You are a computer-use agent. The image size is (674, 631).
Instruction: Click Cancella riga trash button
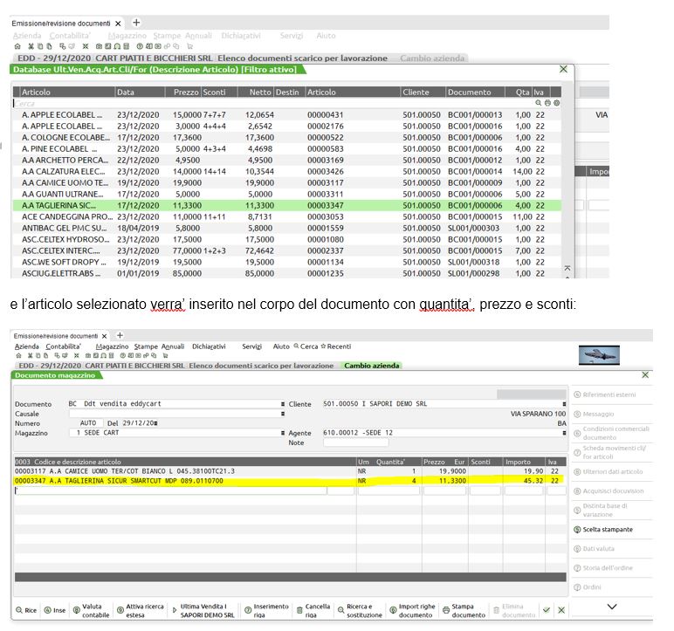point(316,611)
